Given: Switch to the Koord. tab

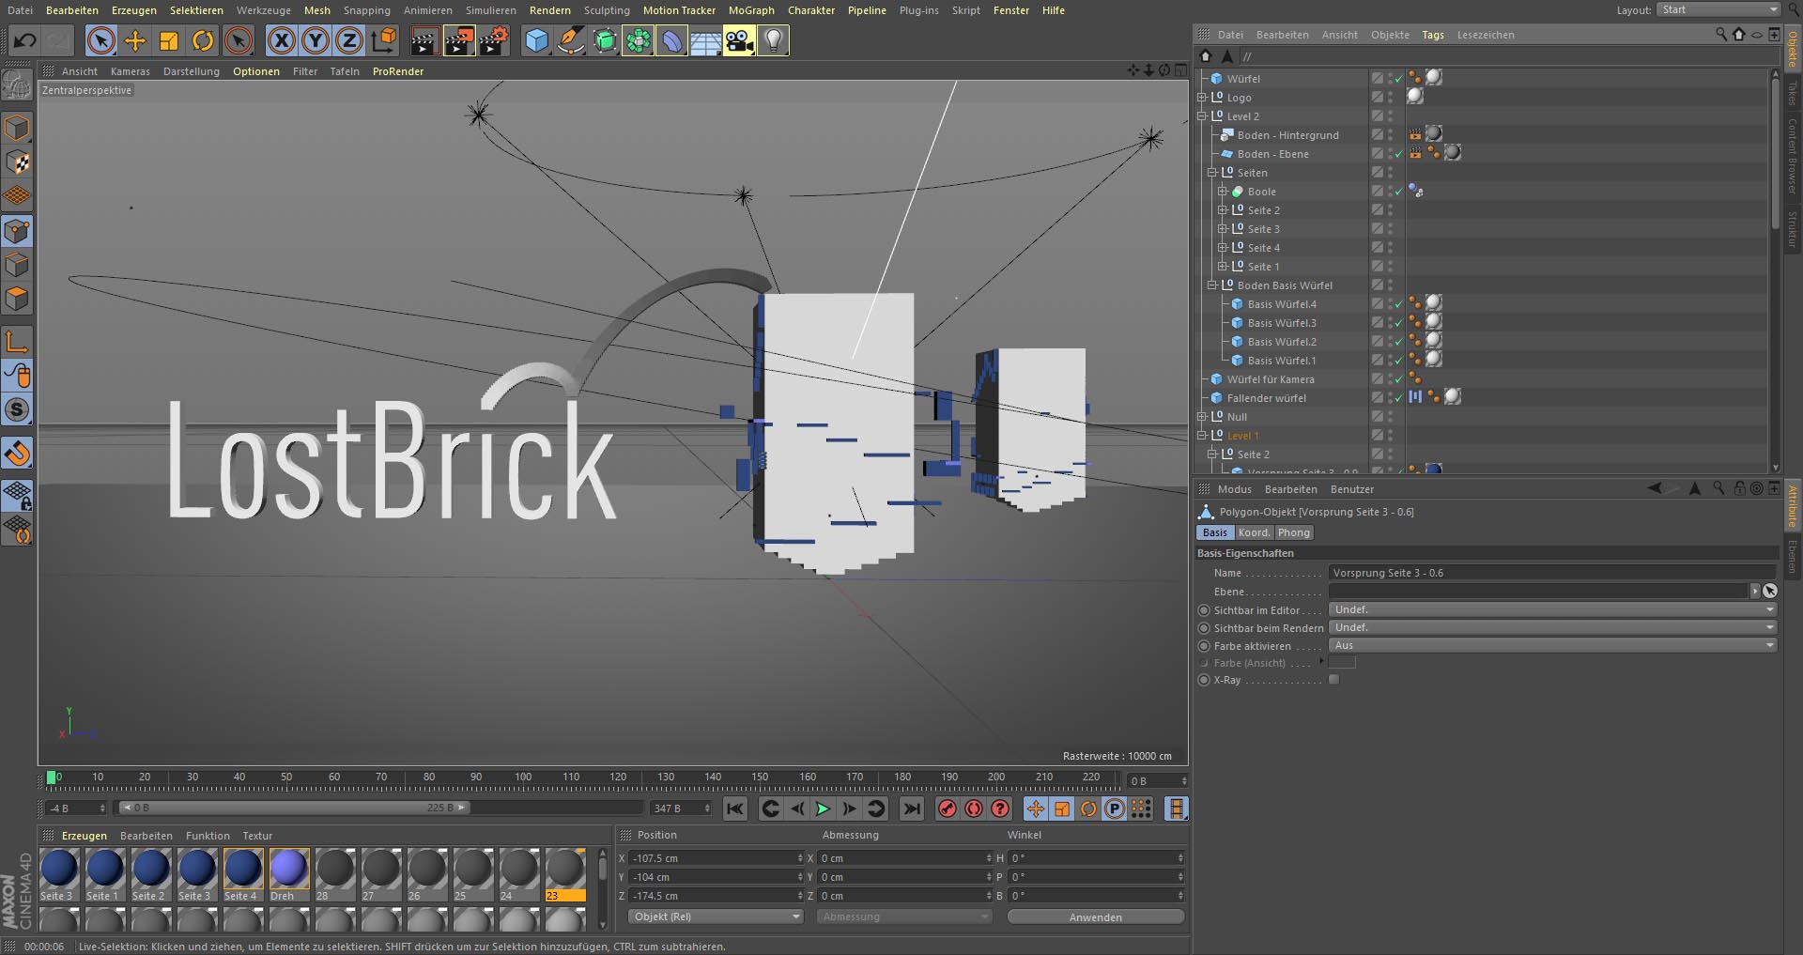Looking at the screenshot, I should (1254, 532).
